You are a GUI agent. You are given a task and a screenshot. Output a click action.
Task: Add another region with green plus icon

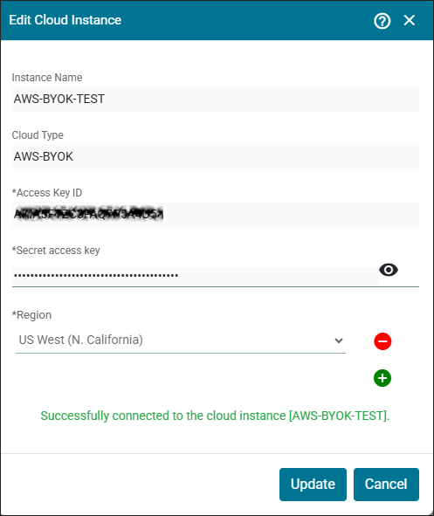382,378
